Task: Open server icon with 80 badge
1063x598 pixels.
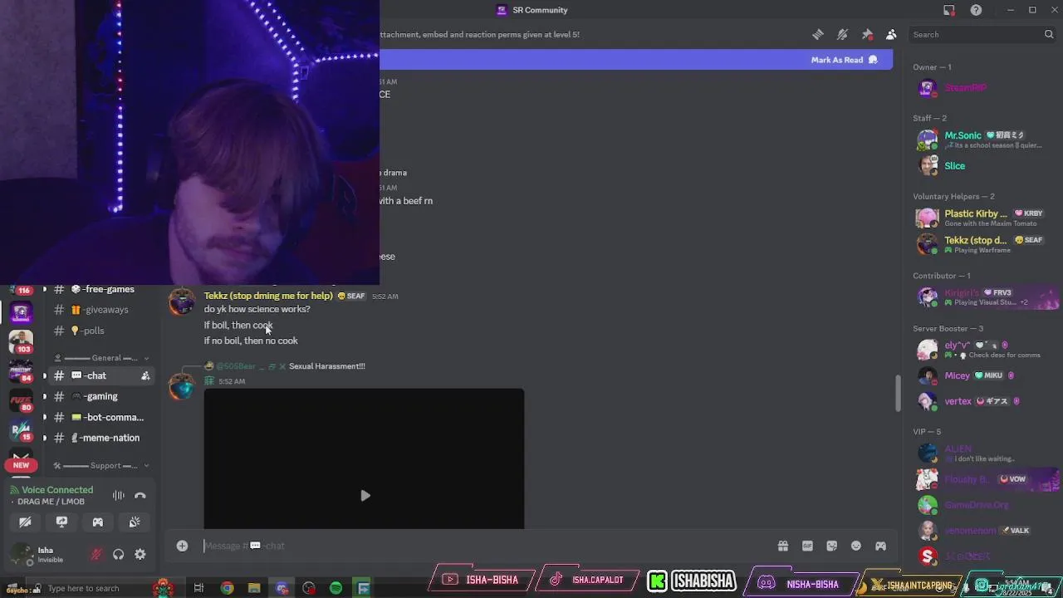Action: (21, 401)
